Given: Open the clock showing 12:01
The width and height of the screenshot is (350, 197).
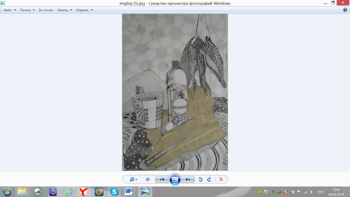Looking at the screenshot, I should [x=336, y=192].
